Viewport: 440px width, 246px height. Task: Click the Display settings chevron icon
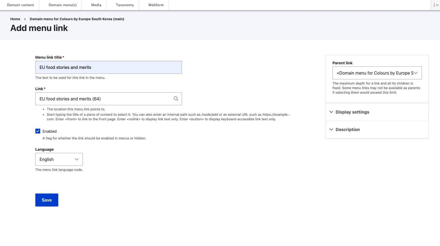(331, 112)
